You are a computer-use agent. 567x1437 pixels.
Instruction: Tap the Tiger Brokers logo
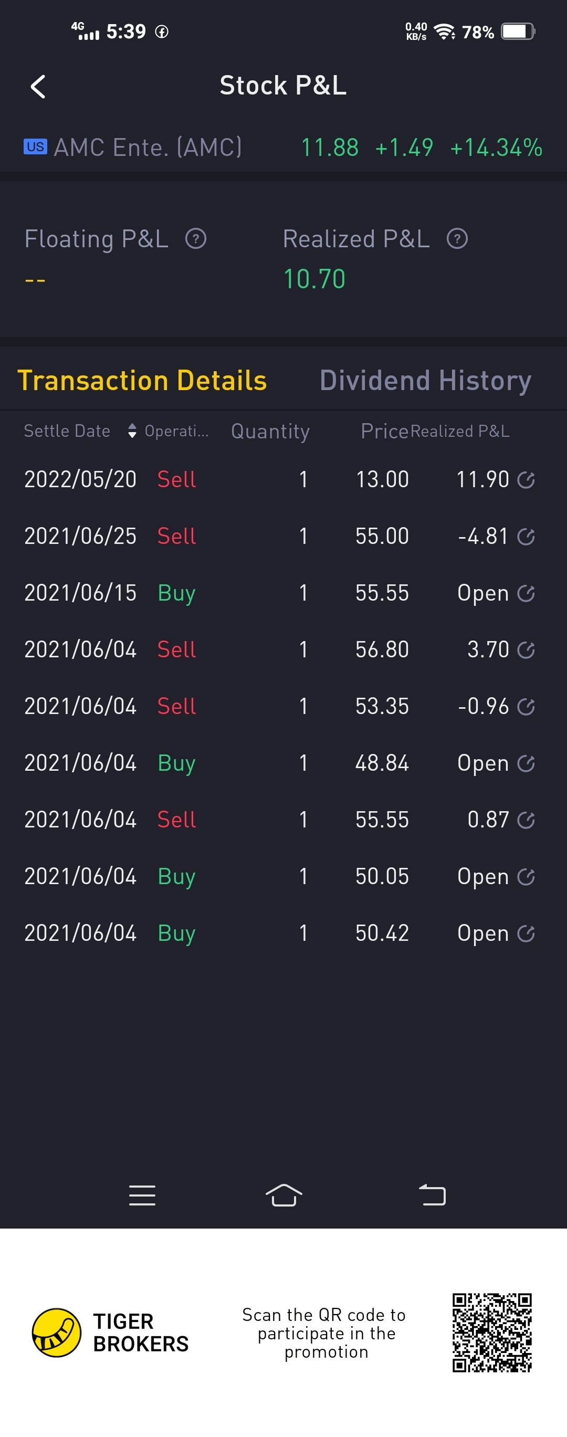click(x=56, y=1332)
